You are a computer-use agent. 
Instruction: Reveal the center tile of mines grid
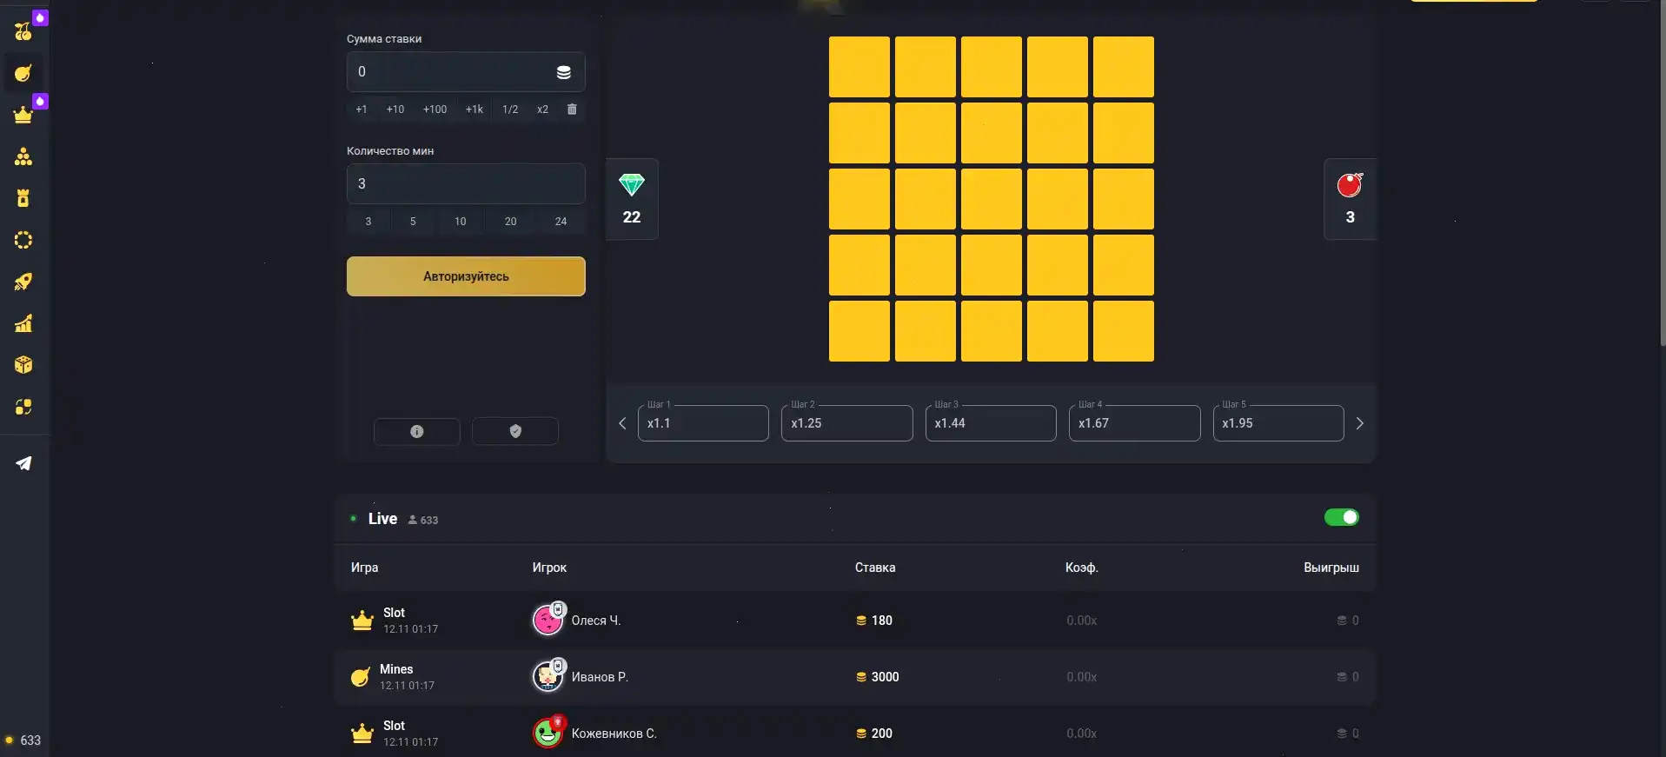pyautogui.click(x=992, y=199)
